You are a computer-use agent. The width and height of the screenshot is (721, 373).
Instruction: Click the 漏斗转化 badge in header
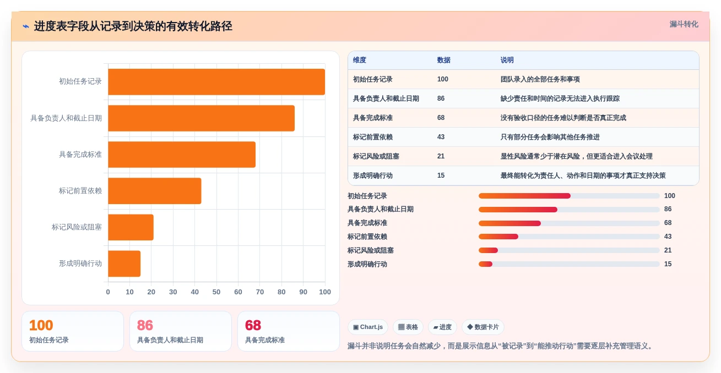684,24
